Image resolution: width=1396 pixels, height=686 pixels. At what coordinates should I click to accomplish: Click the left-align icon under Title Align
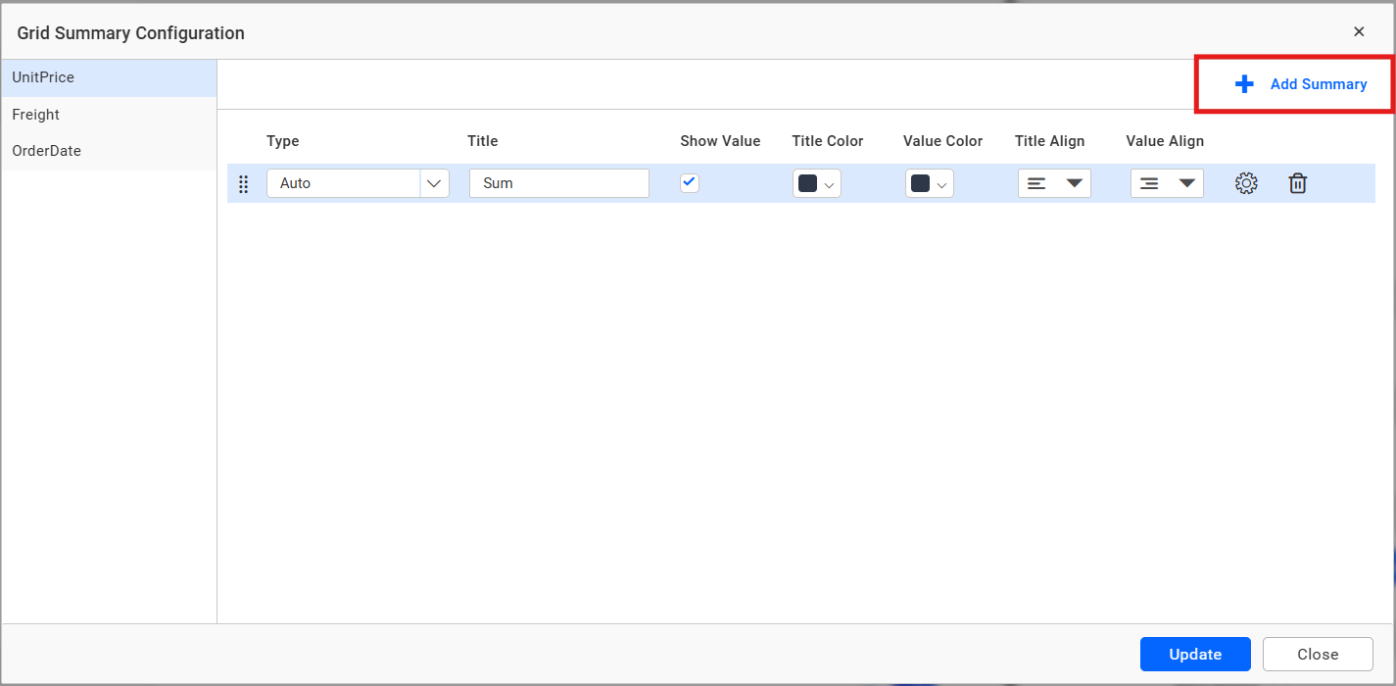tap(1036, 183)
